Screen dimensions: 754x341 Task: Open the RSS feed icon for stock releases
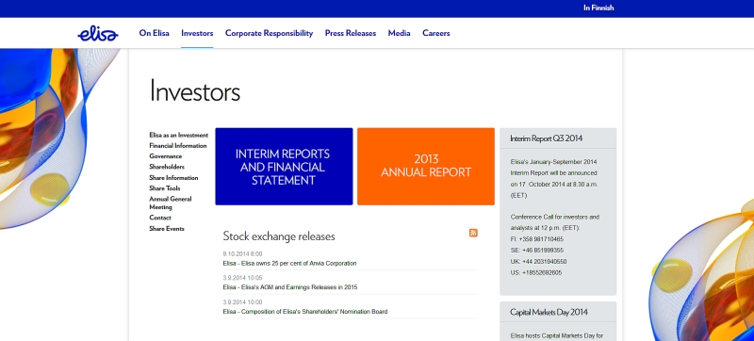(473, 233)
